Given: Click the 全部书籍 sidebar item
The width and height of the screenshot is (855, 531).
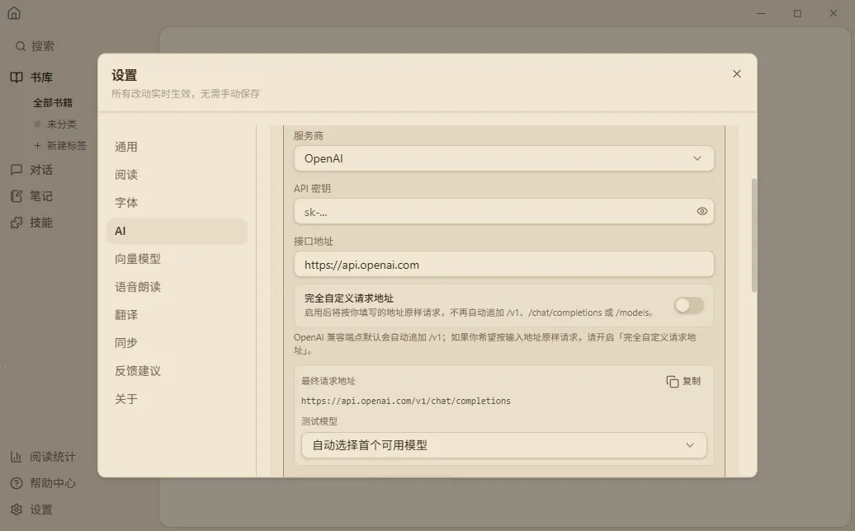Looking at the screenshot, I should (52, 103).
